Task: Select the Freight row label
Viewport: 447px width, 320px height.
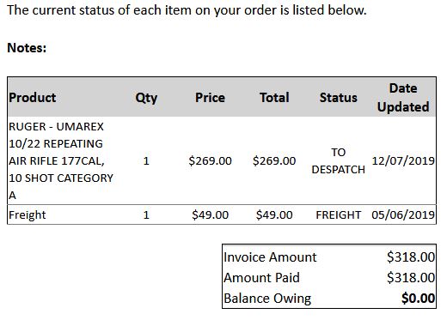Action: coord(28,214)
